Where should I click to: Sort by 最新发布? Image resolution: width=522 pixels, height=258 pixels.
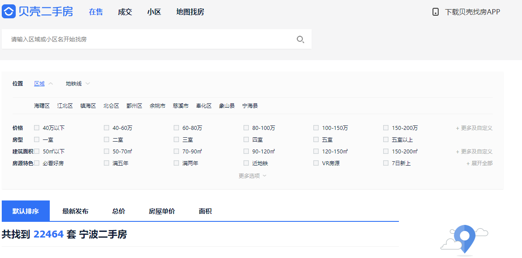pyautogui.click(x=76, y=211)
